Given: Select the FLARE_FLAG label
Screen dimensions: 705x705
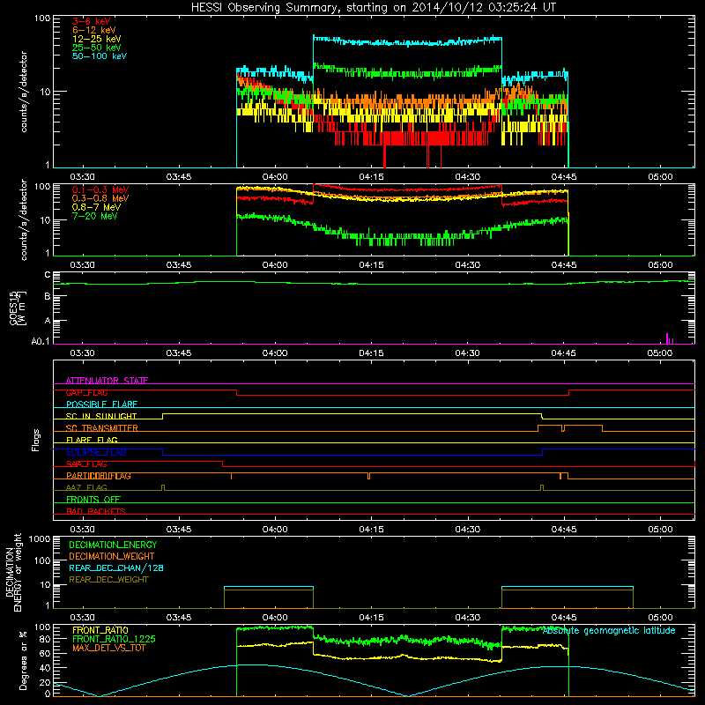Looking at the screenshot, I should click(x=92, y=440).
